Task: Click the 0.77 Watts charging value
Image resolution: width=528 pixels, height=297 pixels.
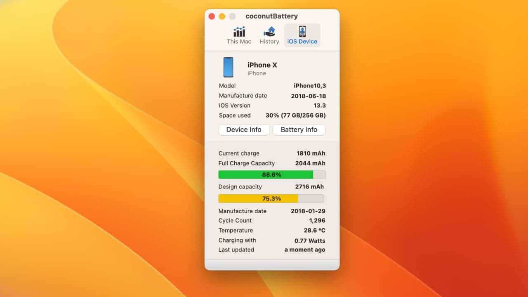Action: click(x=310, y=240)
